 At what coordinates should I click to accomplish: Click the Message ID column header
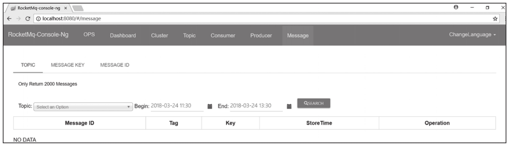[80, 123]
